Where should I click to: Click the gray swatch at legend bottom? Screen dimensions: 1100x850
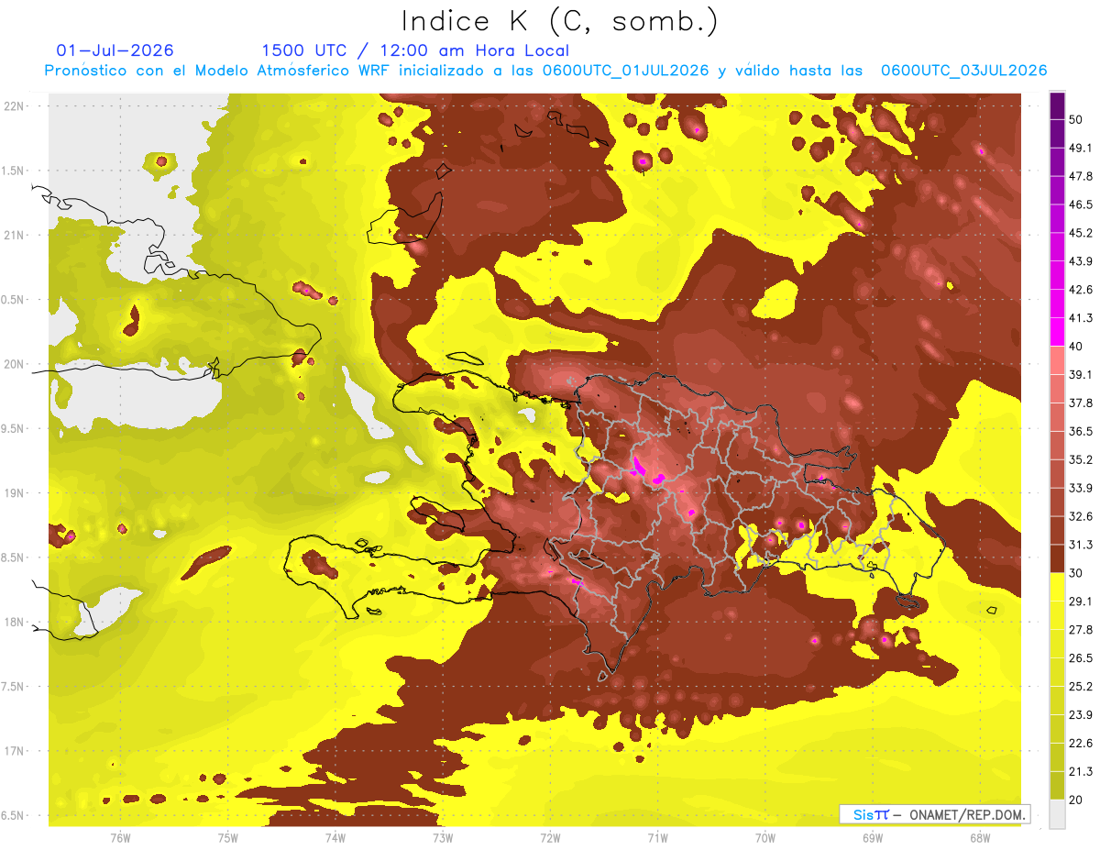[x=1057, y=814]
